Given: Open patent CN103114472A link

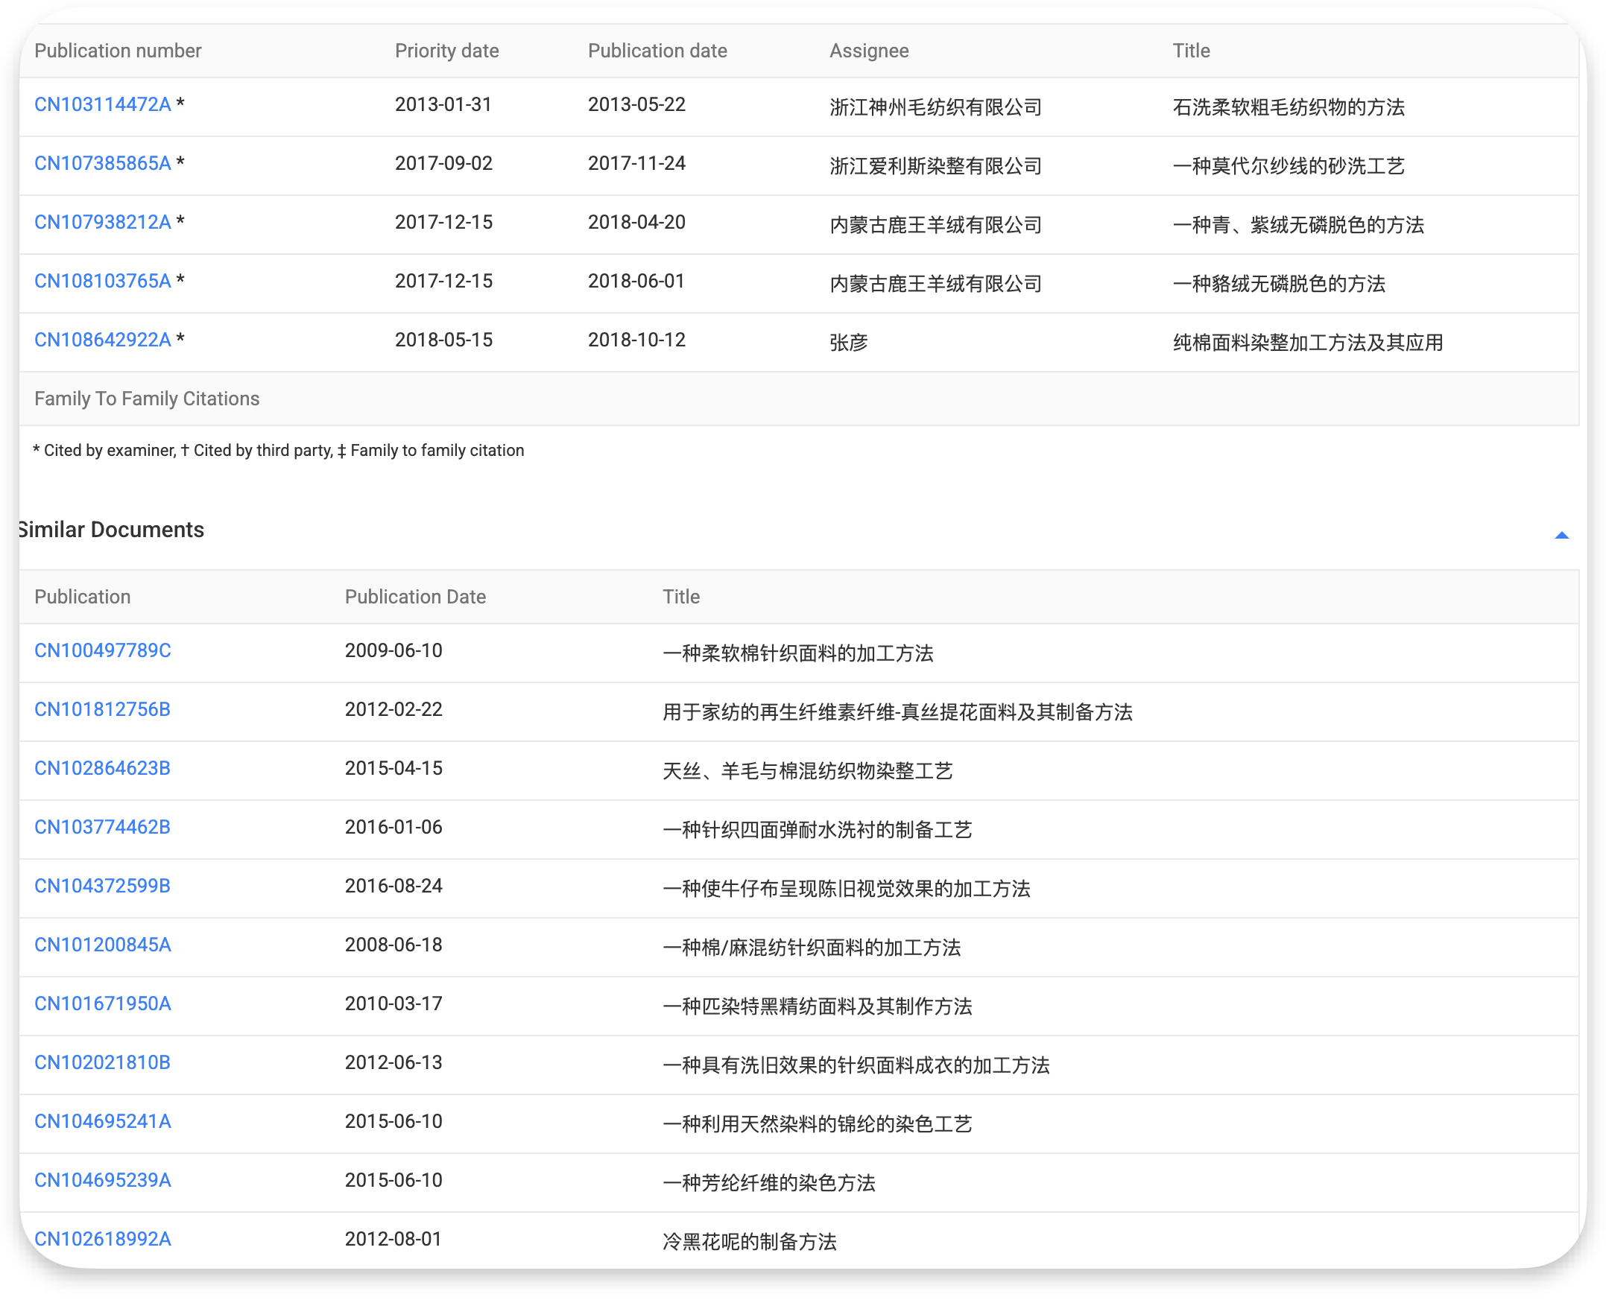Looking at the screenshot, I should [x=103, y=105].
